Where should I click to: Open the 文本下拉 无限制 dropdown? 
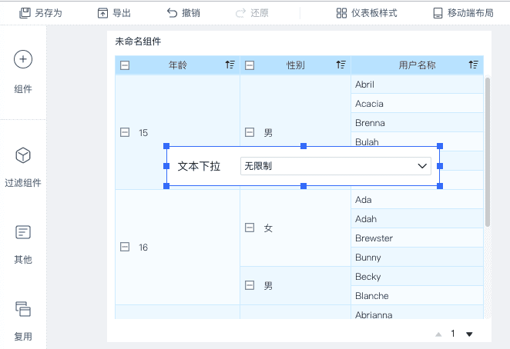tap(336, 165)
